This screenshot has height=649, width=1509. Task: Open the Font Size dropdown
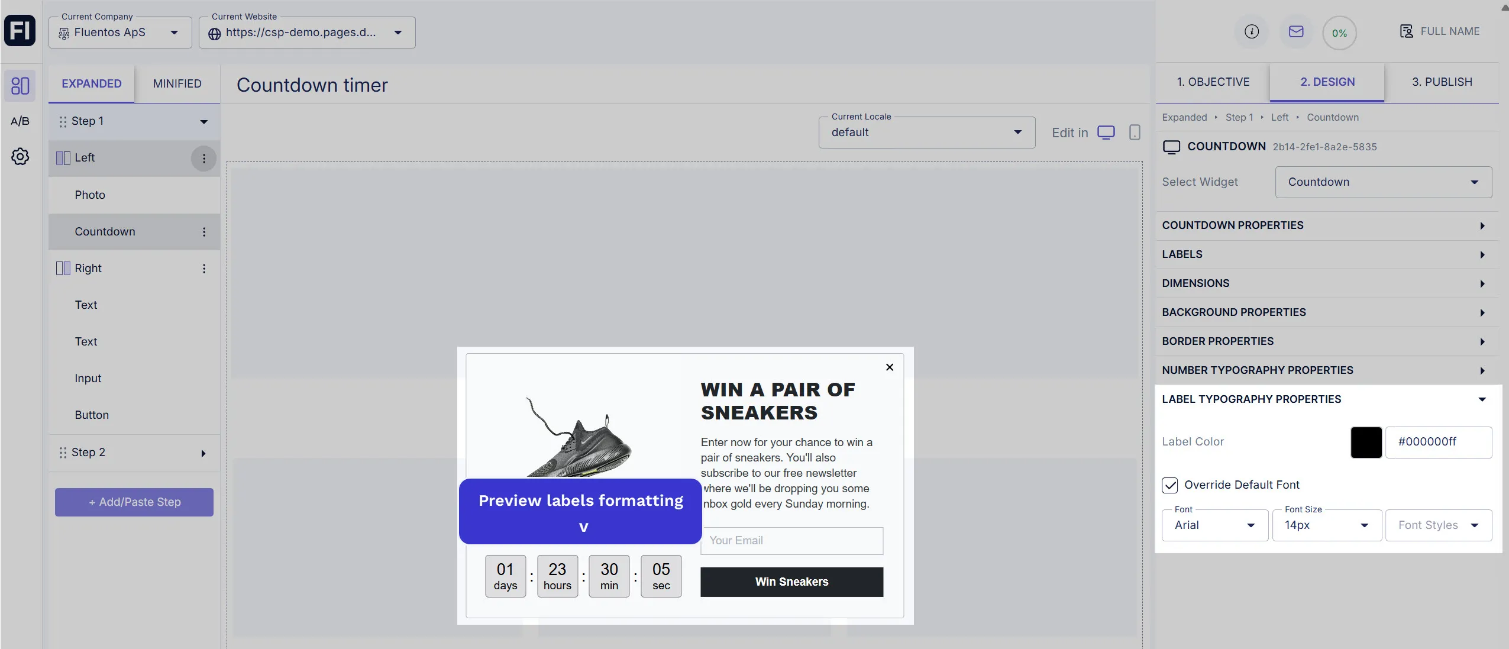(x=1326, y=525)
